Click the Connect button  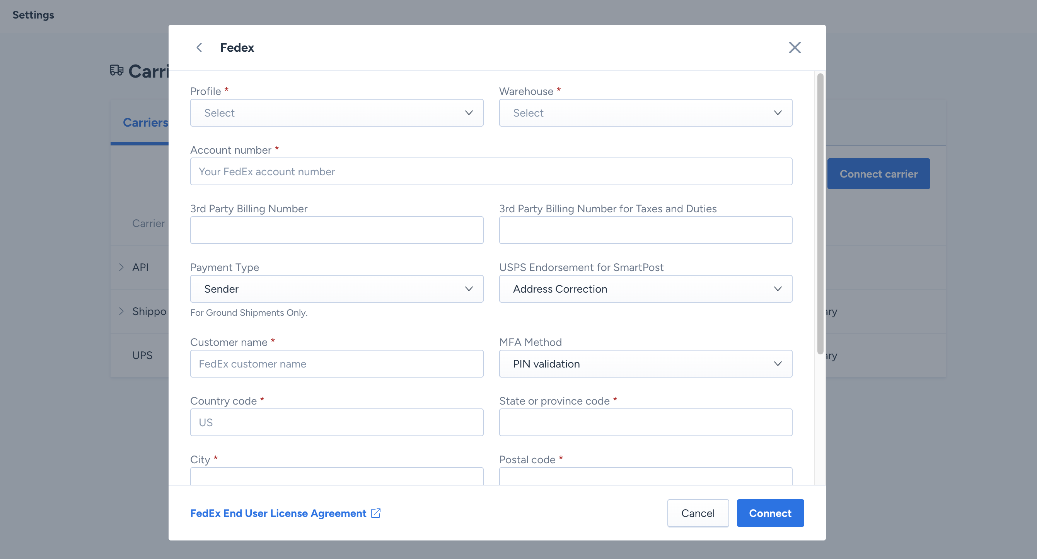[x=770, y=513]
